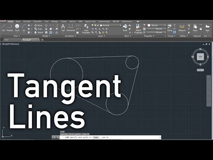Image resolution: width=213 pixels, height=160 pixels.
Task: Open the WCS dropdown below ViewCube
Action: pyautogui.click(x=201, y=70)
